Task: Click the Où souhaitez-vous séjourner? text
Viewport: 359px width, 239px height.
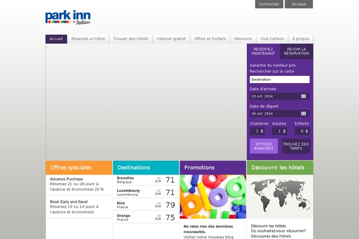Action: [x=278, y=231]
